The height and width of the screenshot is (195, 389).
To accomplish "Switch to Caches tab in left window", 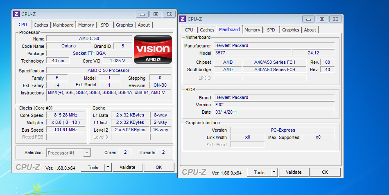I will (41, 25).
